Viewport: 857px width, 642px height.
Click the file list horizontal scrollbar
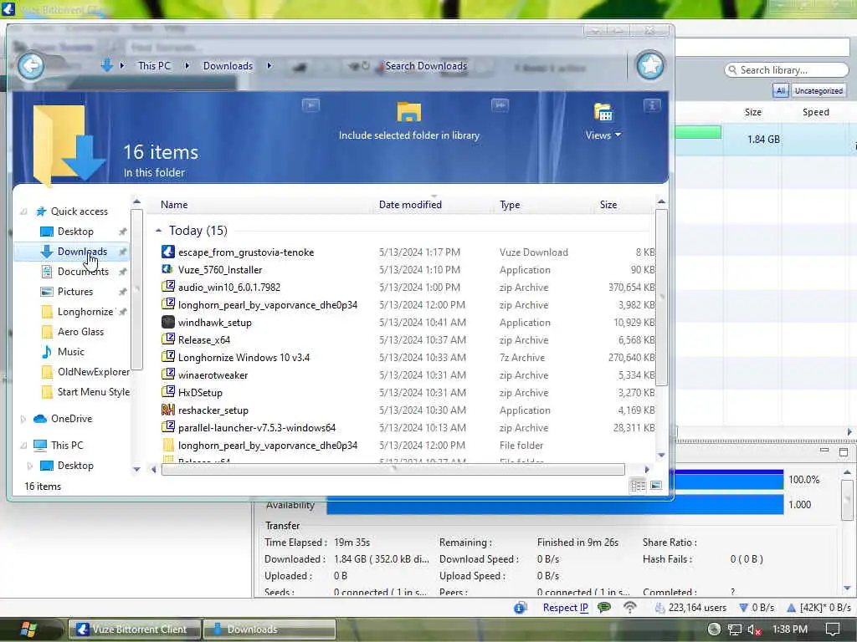393,470
